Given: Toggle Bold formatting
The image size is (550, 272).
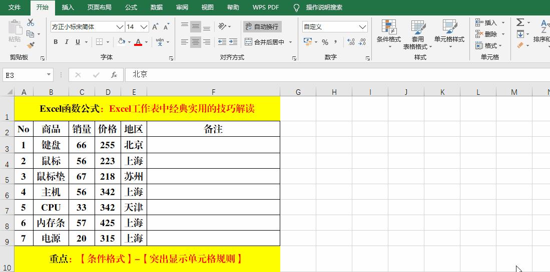Looking at the screenshot, I should [56, 42].
